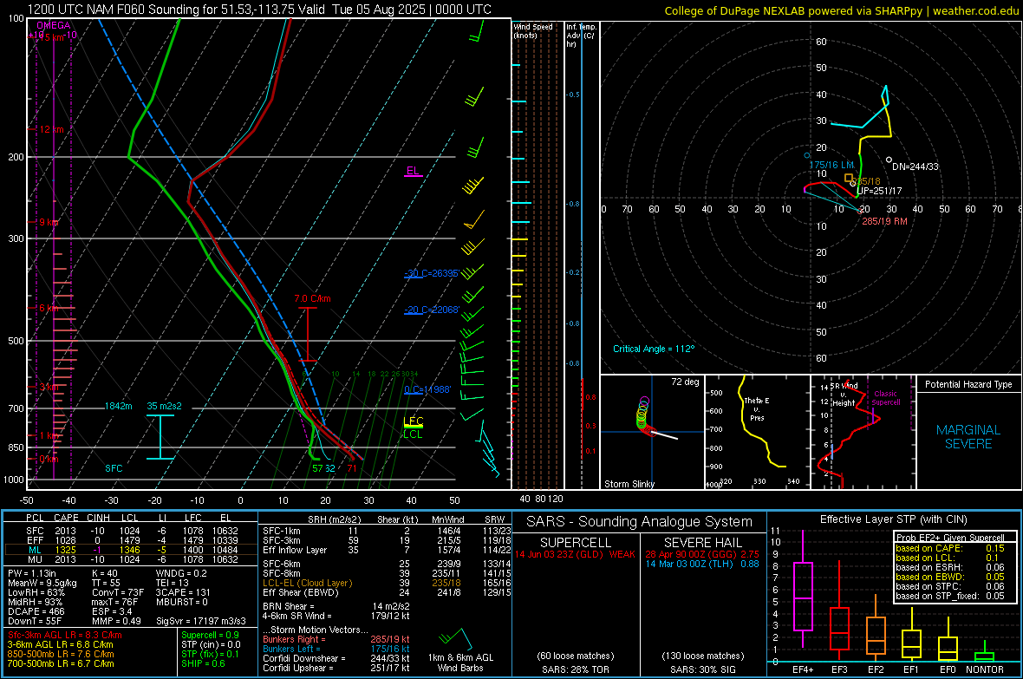1023x679 pixels.
Task: Click the LCL level label
Action: [413, 434]
